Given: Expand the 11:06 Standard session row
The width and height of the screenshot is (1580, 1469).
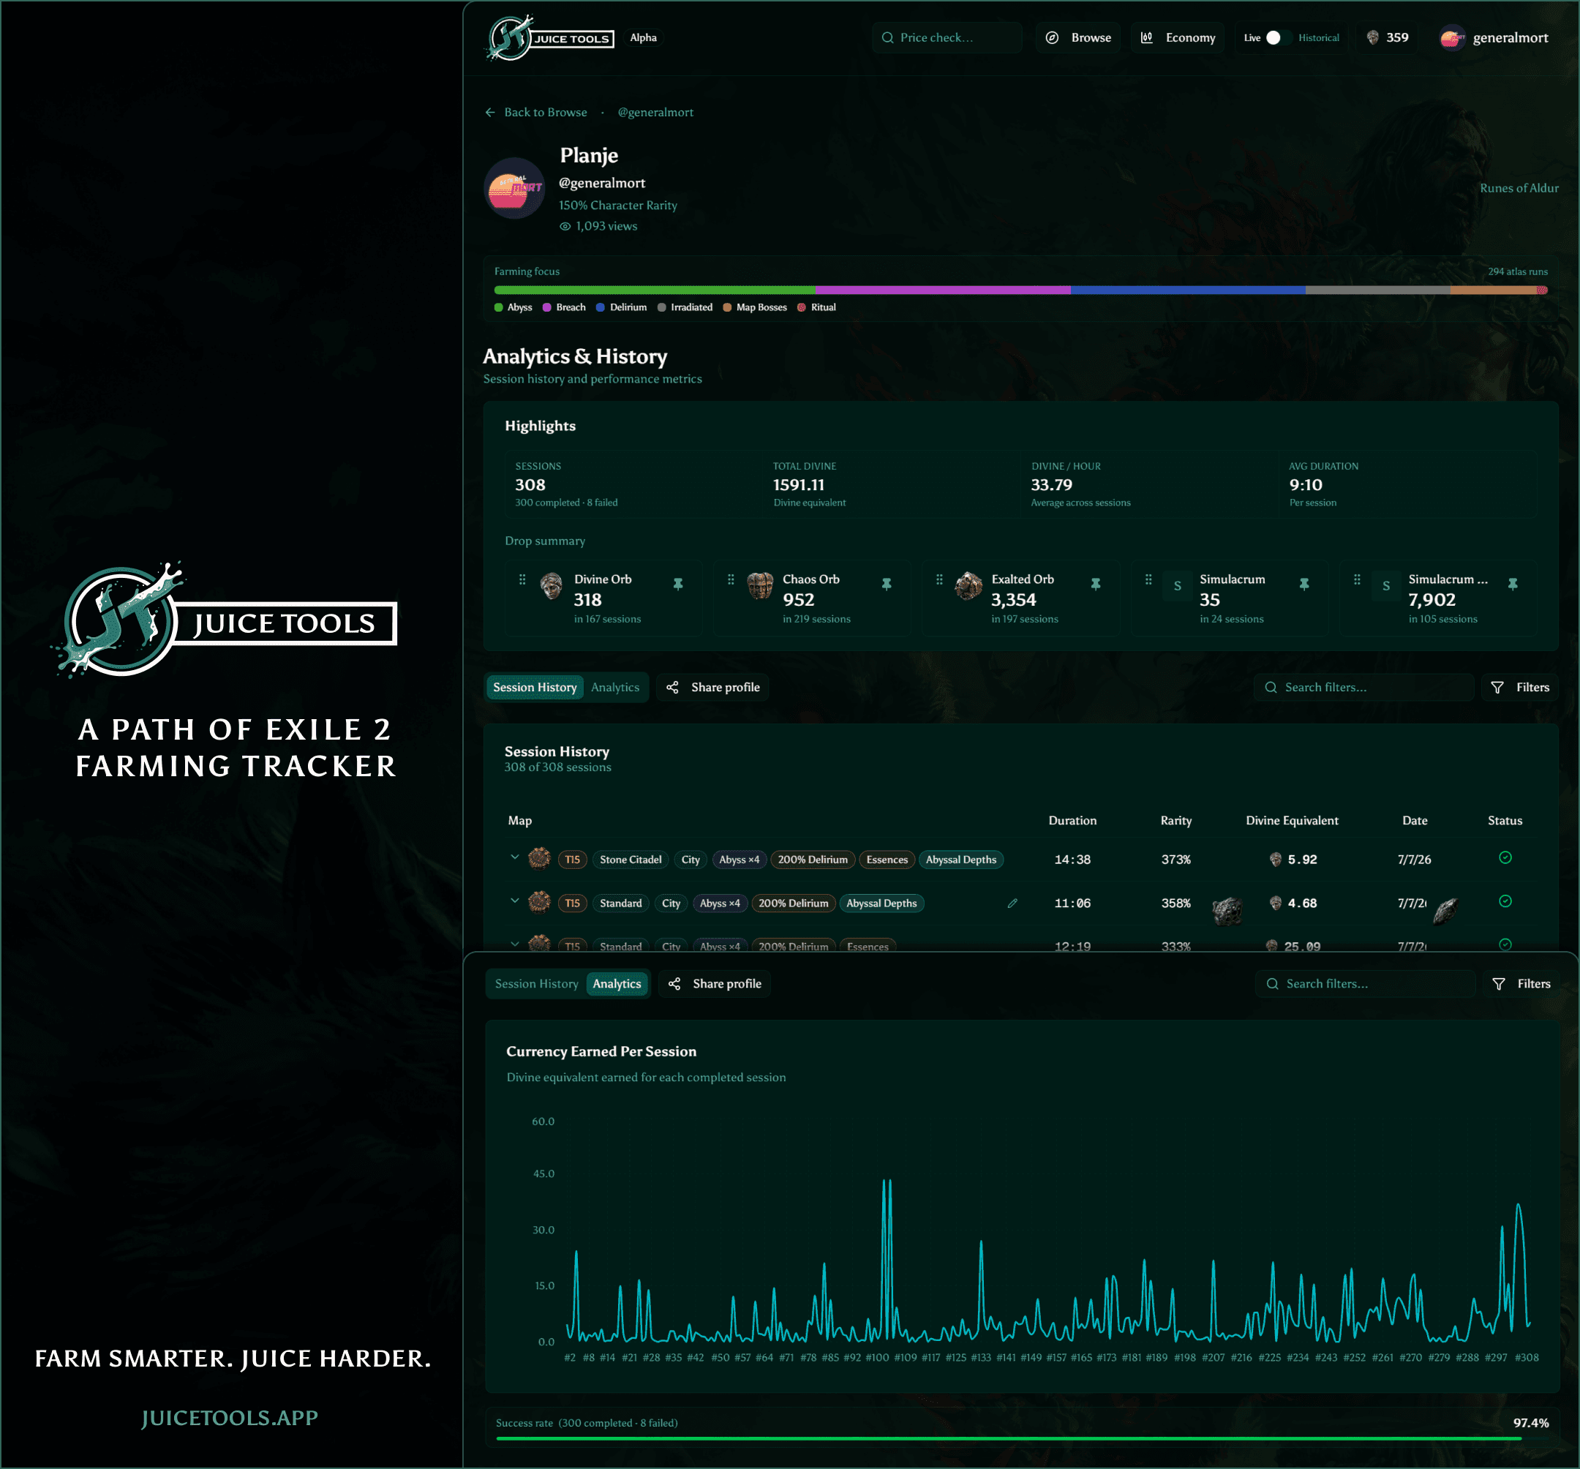Looking at the screenshot, I should 514,901.
